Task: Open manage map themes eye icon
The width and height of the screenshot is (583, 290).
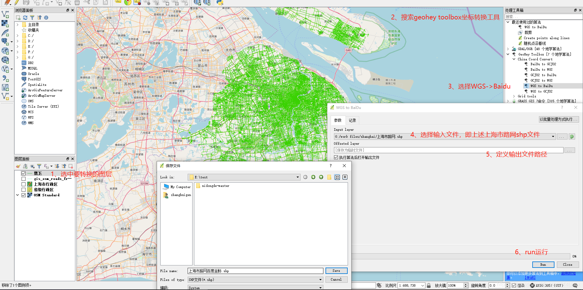Action: 32,166
